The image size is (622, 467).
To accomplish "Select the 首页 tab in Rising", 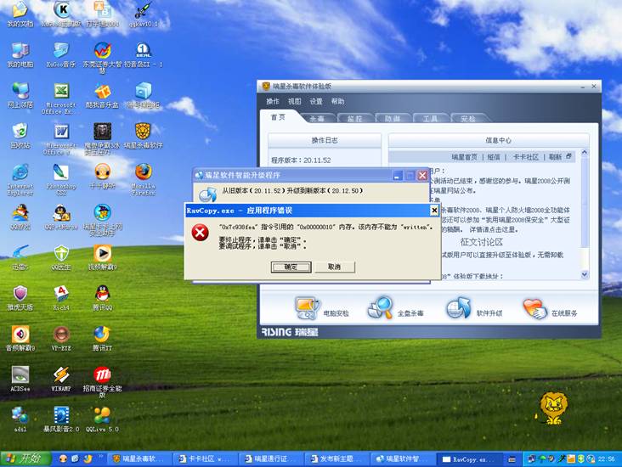I will pos(278,117).
